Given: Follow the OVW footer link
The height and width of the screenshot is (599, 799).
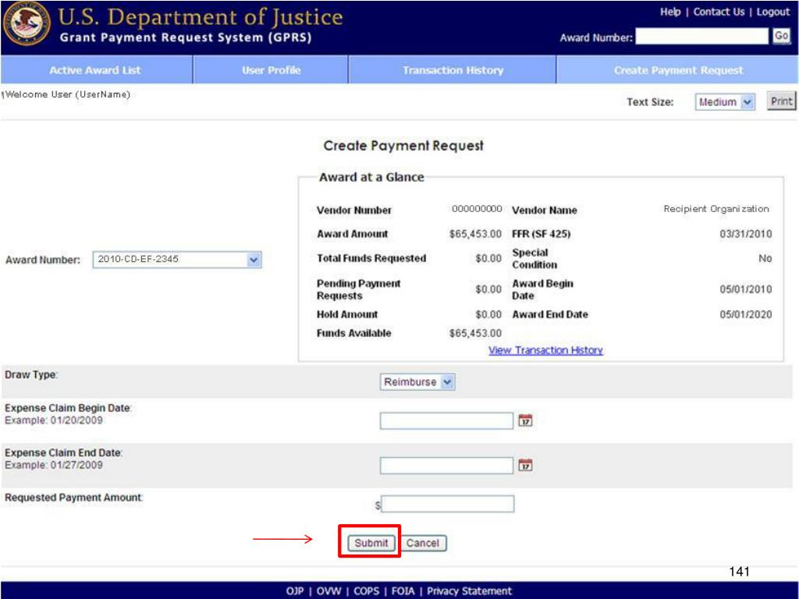Looking at the screenshot, I should pos(328,591).
